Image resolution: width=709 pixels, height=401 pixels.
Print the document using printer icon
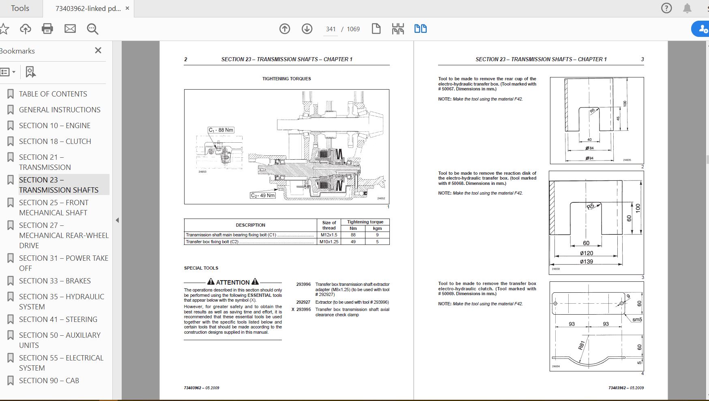tap(47, 29)
